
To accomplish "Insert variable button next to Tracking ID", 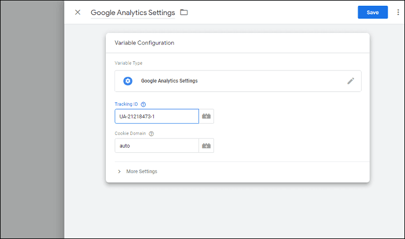I will click(207, 116).
